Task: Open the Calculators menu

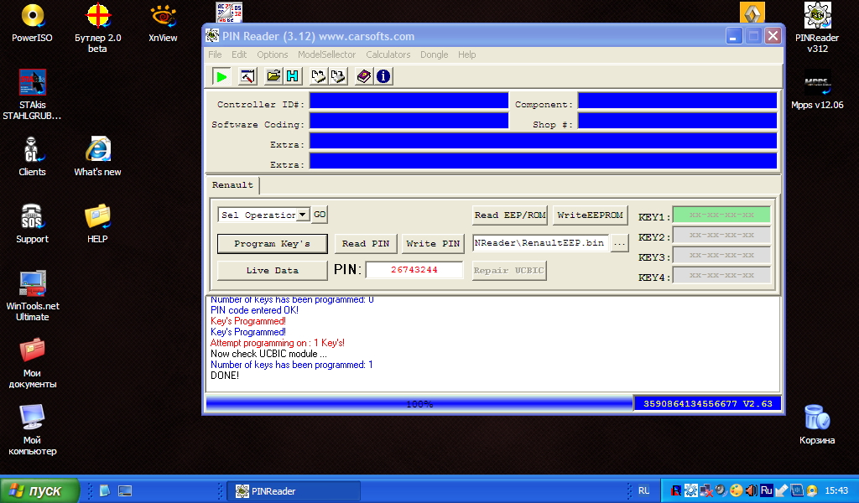Action: pos(388,54)
